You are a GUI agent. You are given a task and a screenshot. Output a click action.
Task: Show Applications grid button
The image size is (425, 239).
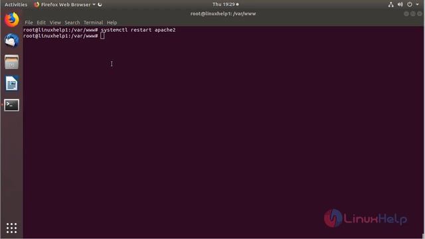[x=12, y=228]
